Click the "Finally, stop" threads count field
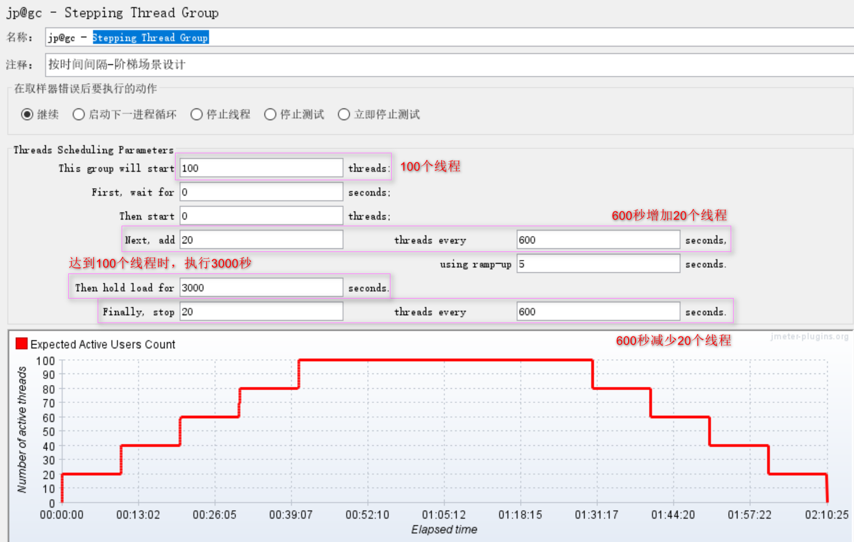The image size is (854, 542). click(x=261, y=311)
